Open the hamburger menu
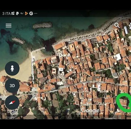131x129 pixels. coord(9,26)
